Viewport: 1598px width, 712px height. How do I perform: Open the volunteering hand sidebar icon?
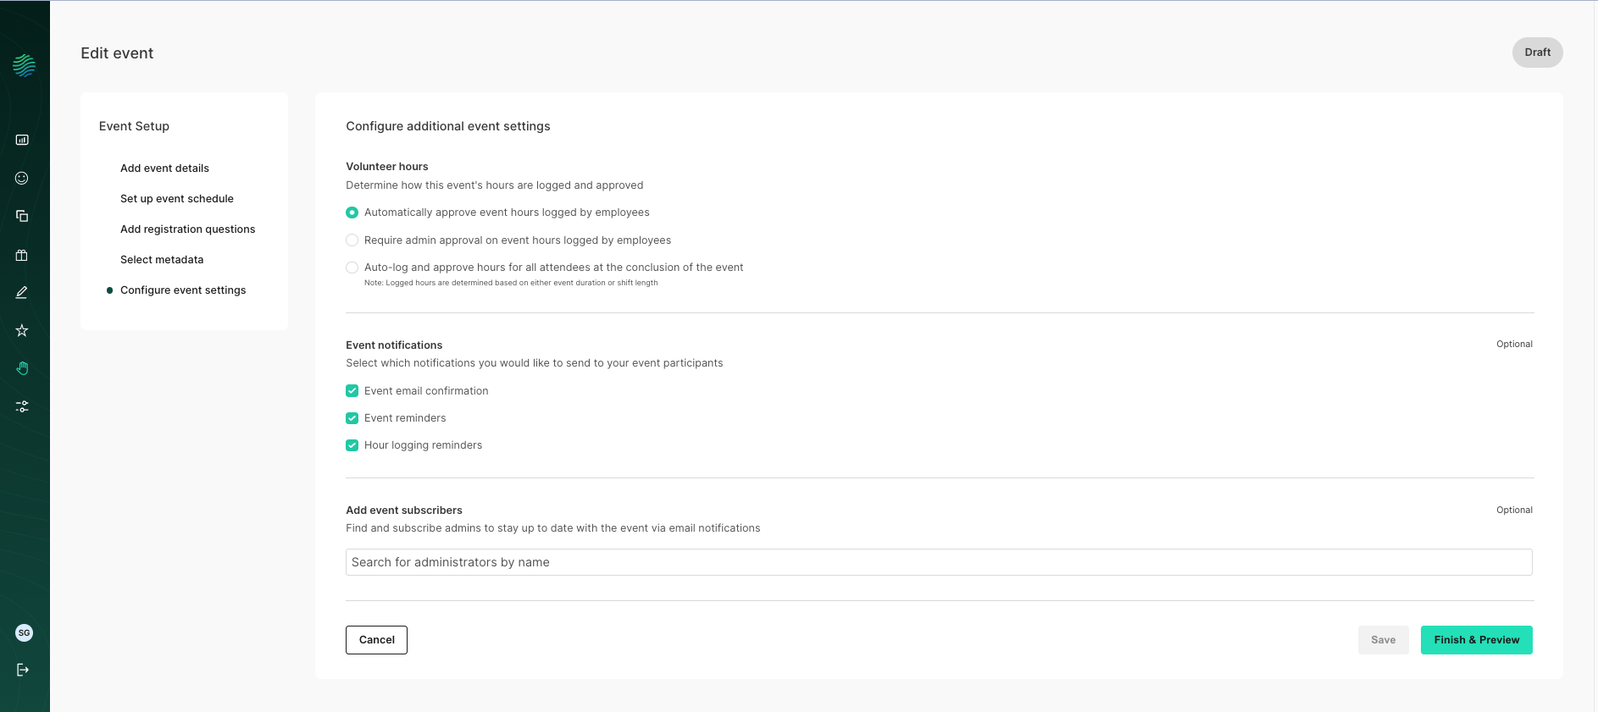pyautogui.click(x=22, y=368)
